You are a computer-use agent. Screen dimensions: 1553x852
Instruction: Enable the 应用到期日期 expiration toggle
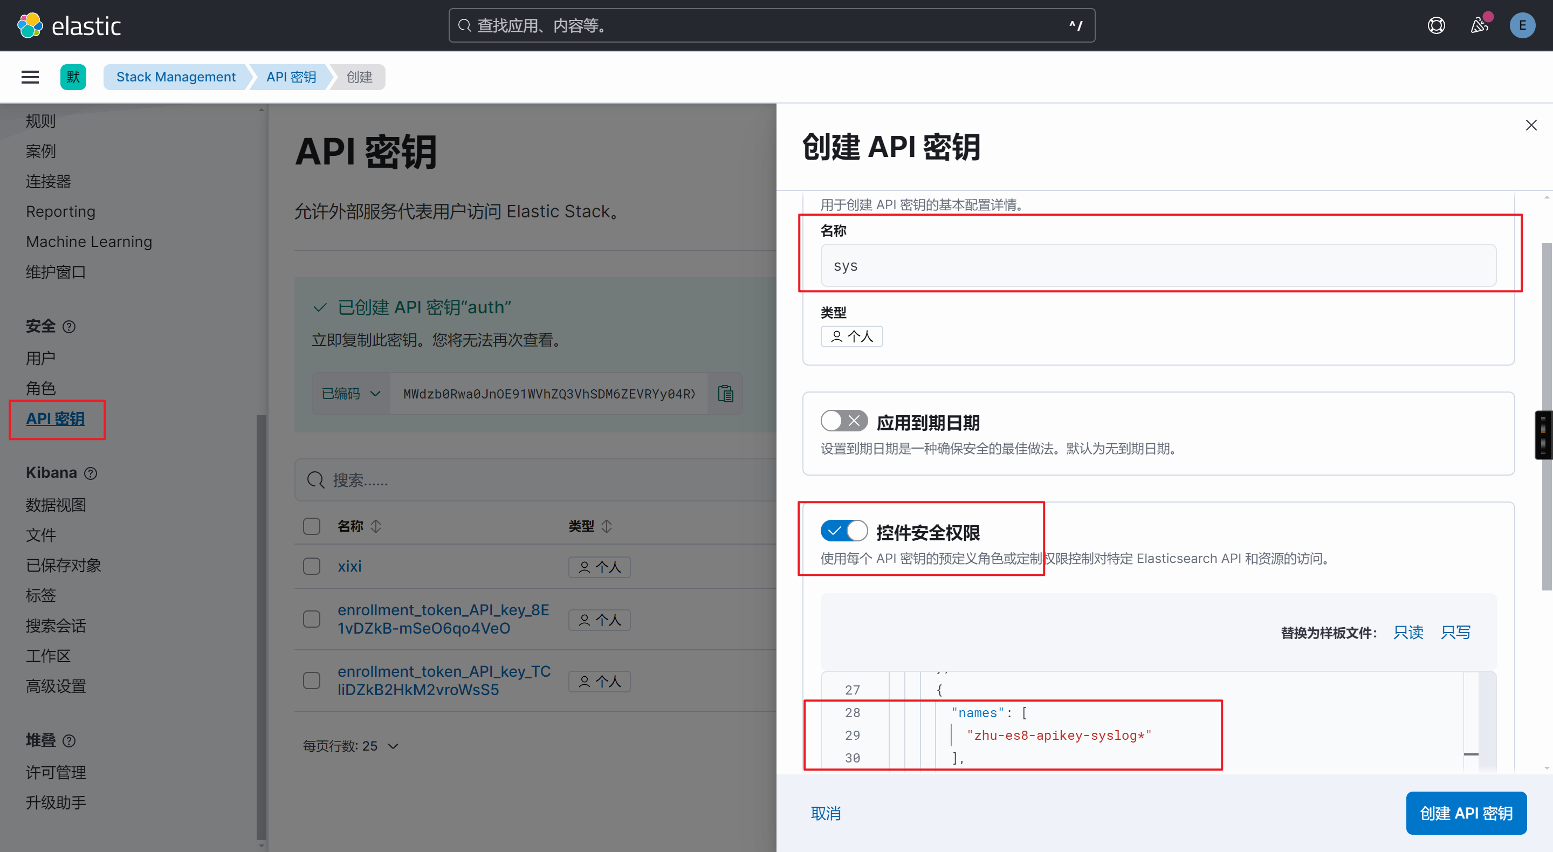(x=843, y=420)
